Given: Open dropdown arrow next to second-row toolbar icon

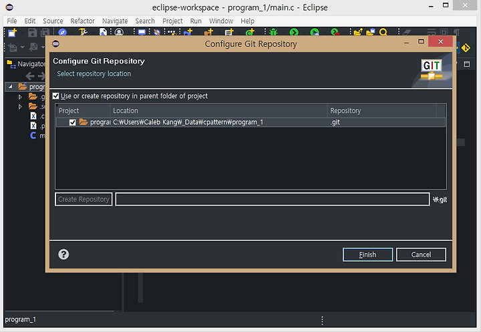Looking at the screenshot, I should [23, 47].
